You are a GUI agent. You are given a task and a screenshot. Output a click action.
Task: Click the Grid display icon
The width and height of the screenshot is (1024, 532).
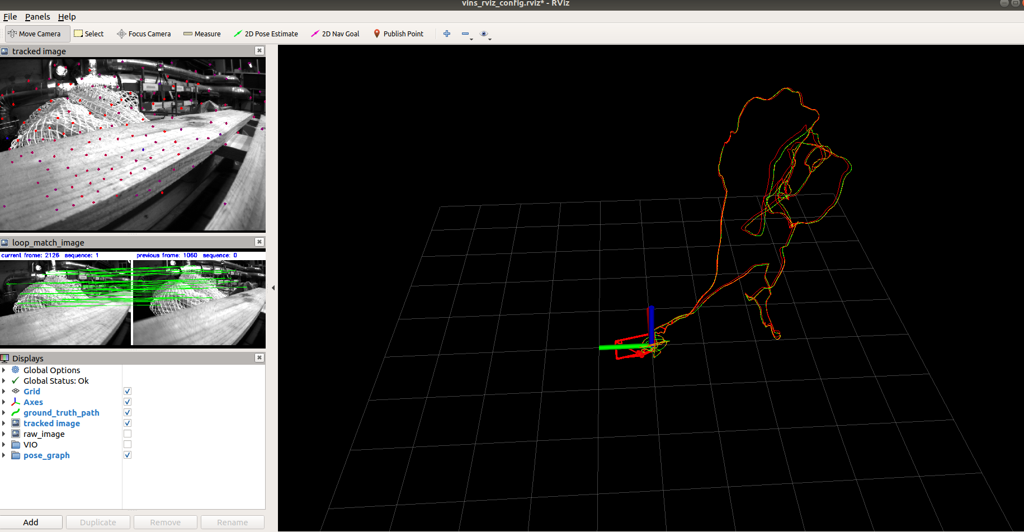tap(16, 391)
